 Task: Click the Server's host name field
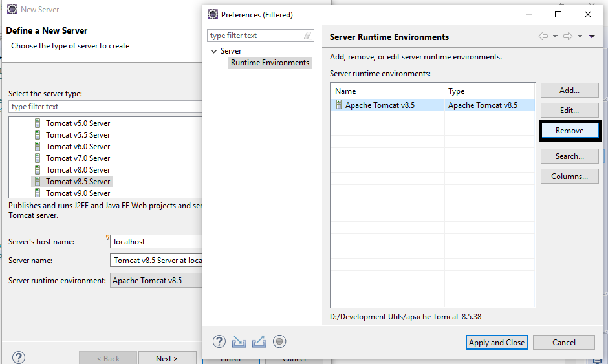pyautogui.click(x=157, y=242)
